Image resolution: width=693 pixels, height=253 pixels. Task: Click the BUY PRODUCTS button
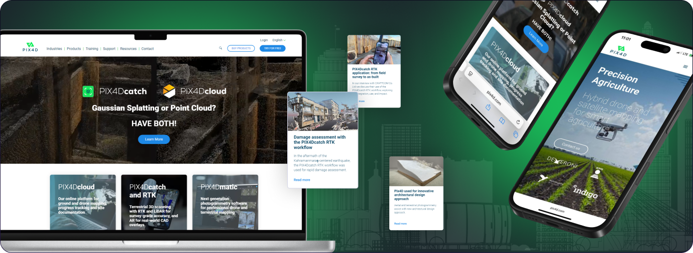[241, 48]
